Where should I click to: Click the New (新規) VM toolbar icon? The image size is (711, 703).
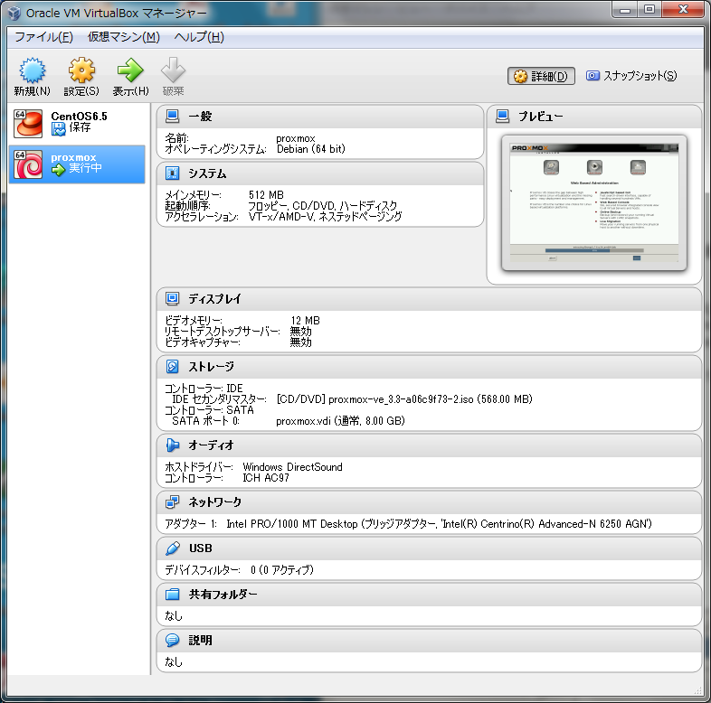[32, 70]
